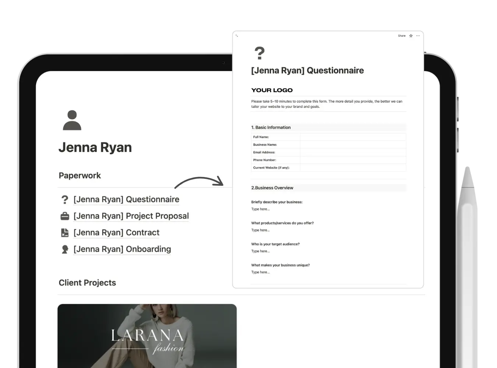Open the Larana fashion project thumbnail
Viewport: 497px width, 368px height.
(147, 336)
